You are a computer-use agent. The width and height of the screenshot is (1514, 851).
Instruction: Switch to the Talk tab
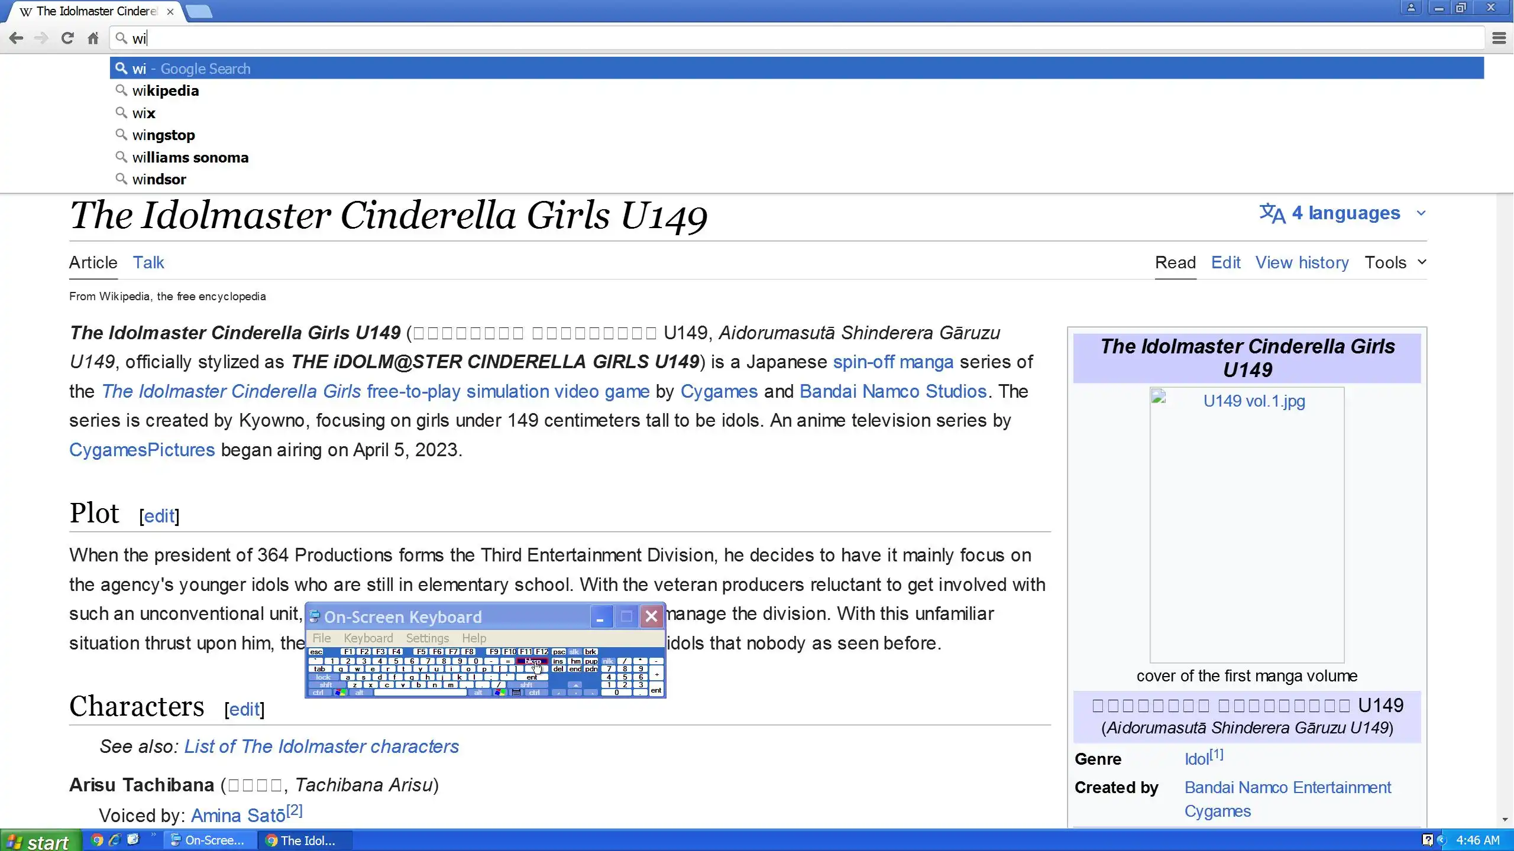pyautogui.click(x=148, y=262)
